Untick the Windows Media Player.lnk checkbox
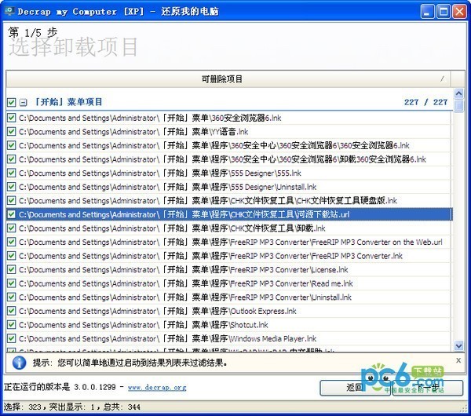The image size is (471, 416). click(x=11, y=338)
